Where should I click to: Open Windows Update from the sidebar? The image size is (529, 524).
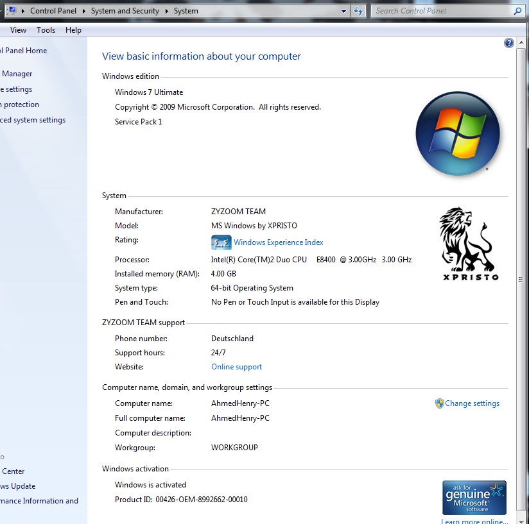click(17, 486)
